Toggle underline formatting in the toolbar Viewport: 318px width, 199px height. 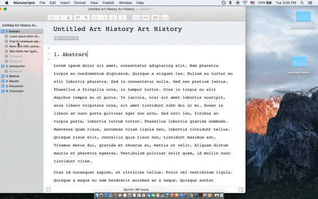68,18
